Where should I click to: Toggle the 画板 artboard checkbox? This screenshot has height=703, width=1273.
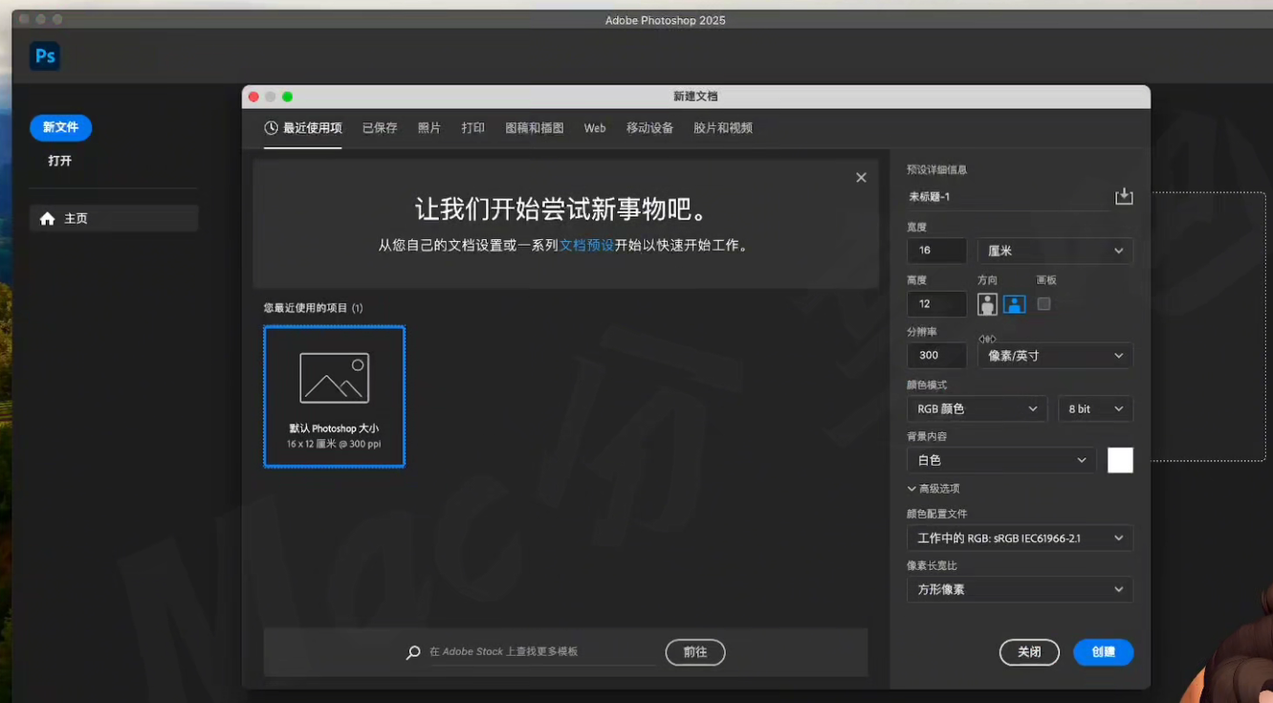[1043, 303]
